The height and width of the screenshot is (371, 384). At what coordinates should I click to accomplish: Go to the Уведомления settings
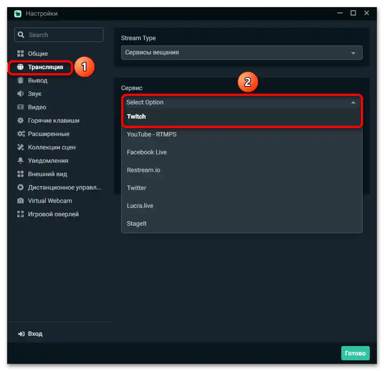click(x=48, y=161)
